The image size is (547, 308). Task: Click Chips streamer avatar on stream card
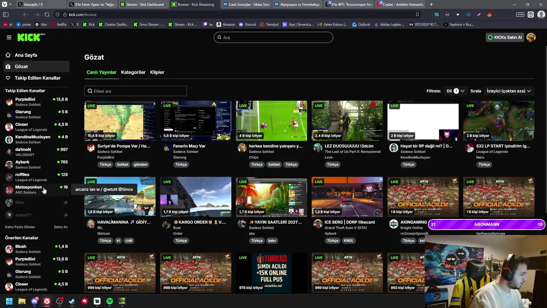tap(242, 148)
